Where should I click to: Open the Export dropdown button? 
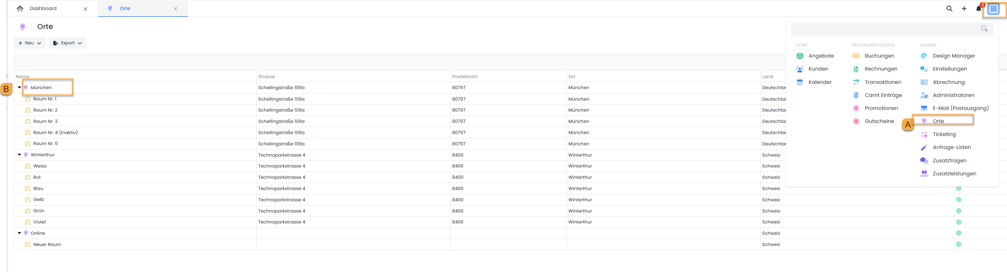click(x=67, y=43)
